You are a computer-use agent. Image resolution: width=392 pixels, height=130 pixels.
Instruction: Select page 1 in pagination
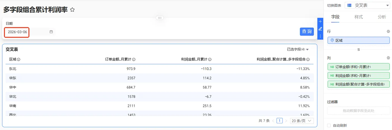[279, 121]
